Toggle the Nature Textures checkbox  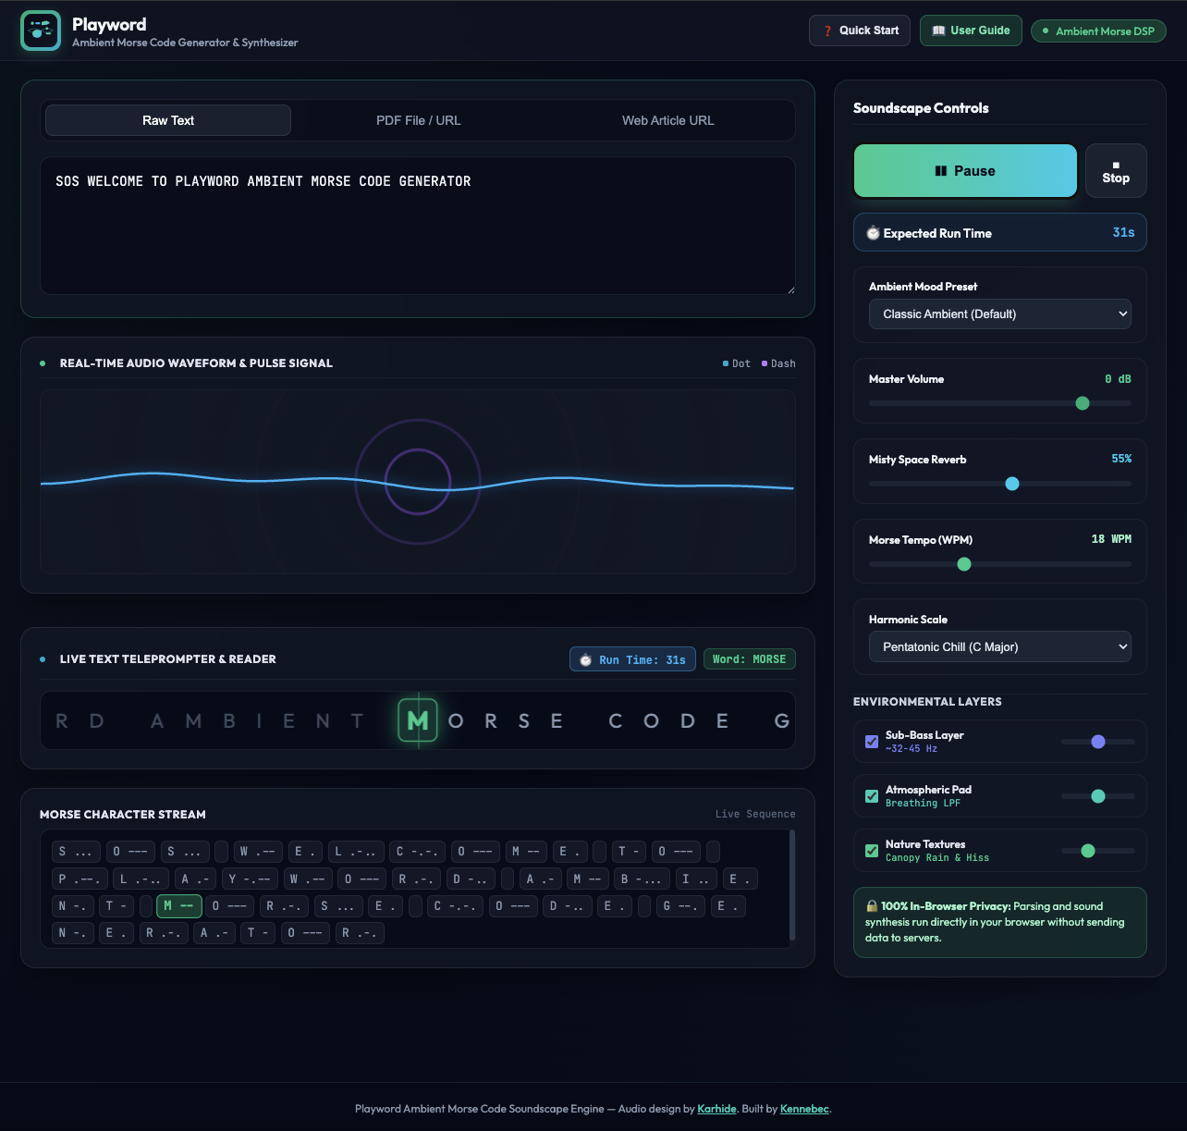tap(872, 851)
